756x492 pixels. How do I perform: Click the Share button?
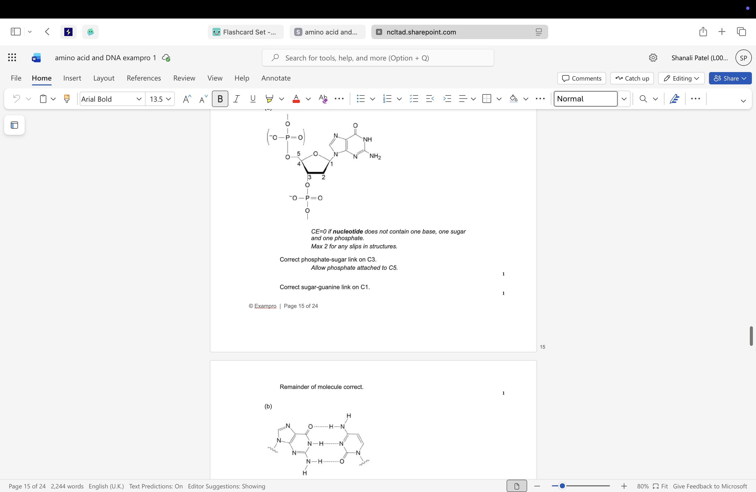(730, 78)
